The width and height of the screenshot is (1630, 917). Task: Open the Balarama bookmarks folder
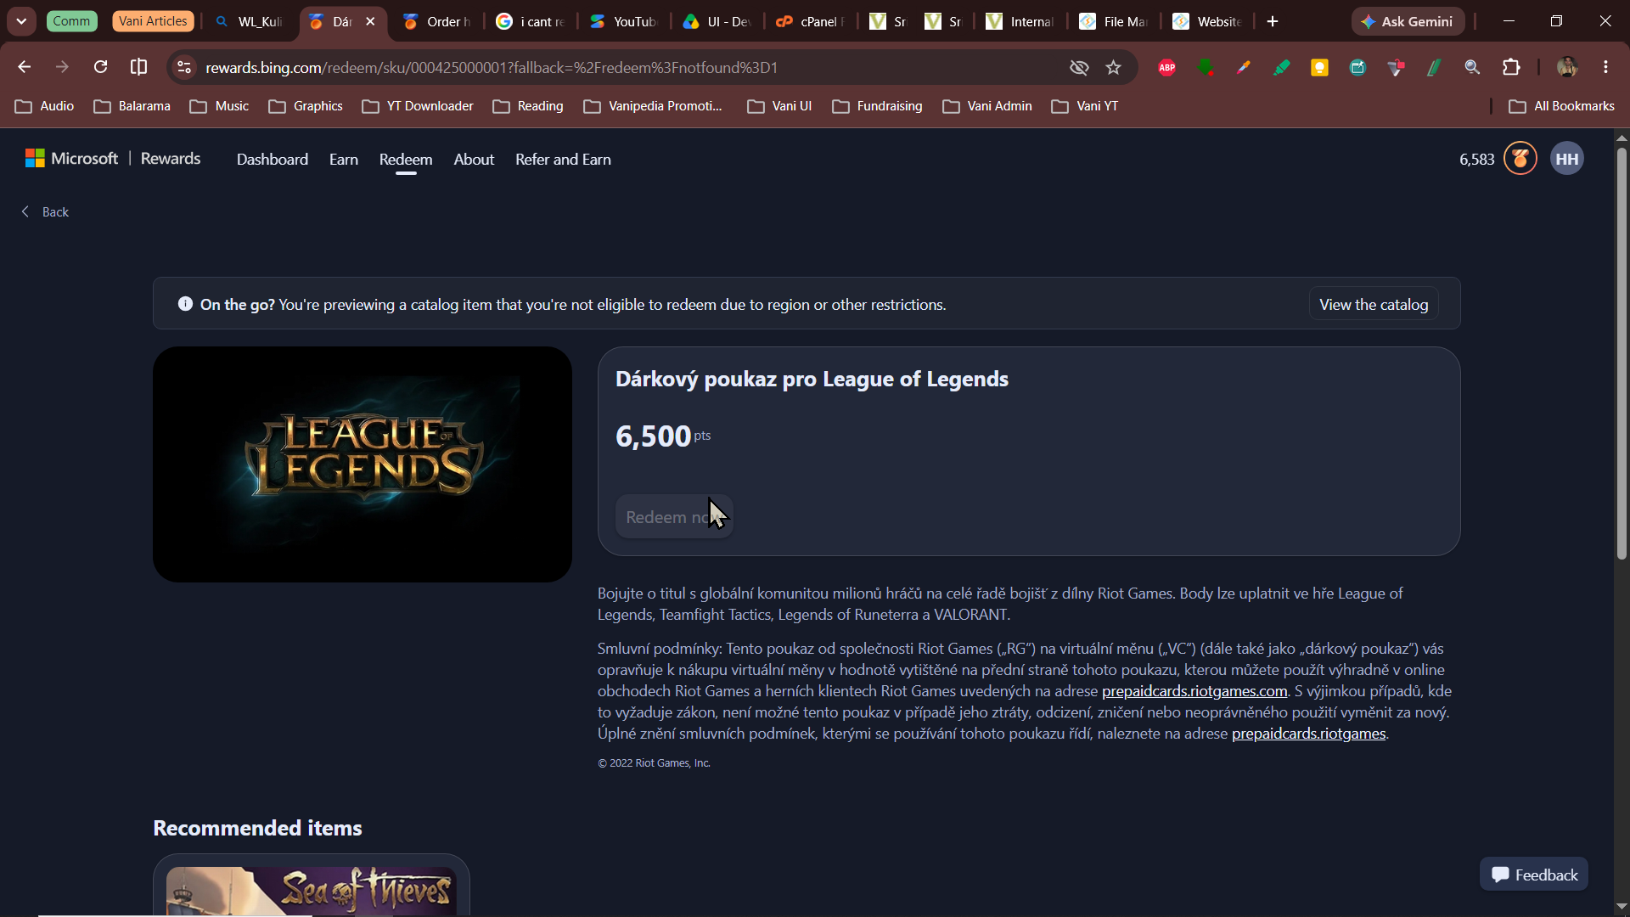click(132, 106)
